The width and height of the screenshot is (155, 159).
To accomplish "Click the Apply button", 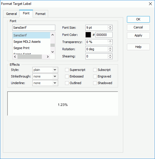I will 138,35.
